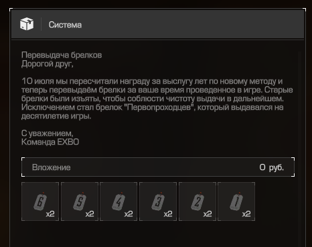The width and height of the screenshot is (312, 247).
Task: Click x2 count on keychain 6
Action: coord(50,214)
